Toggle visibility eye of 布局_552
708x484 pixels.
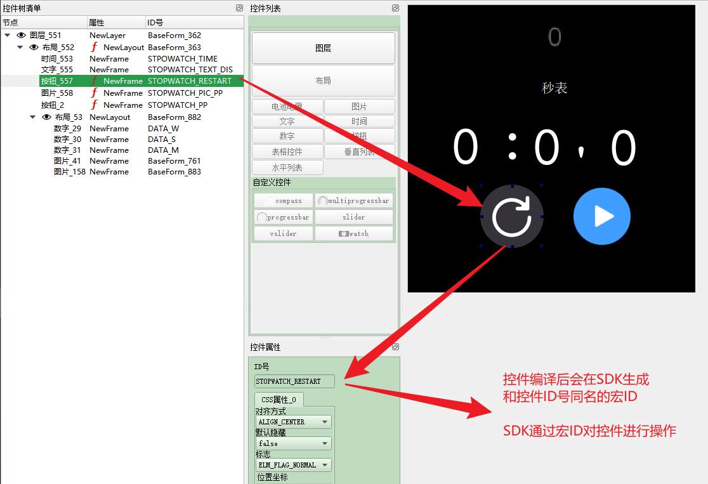(34, 47)
